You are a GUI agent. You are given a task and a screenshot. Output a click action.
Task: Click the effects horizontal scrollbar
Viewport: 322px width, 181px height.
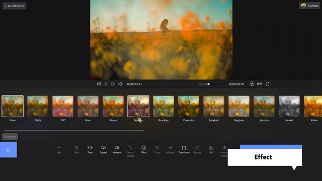73,130
